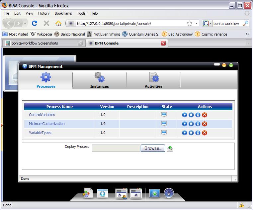Switch to the Instances tab
Screen dimensions: 253x210
click(99, 80)
